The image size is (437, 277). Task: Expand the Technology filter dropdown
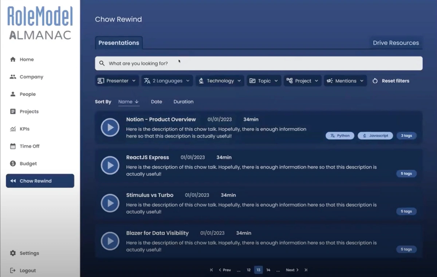[220, 81]
